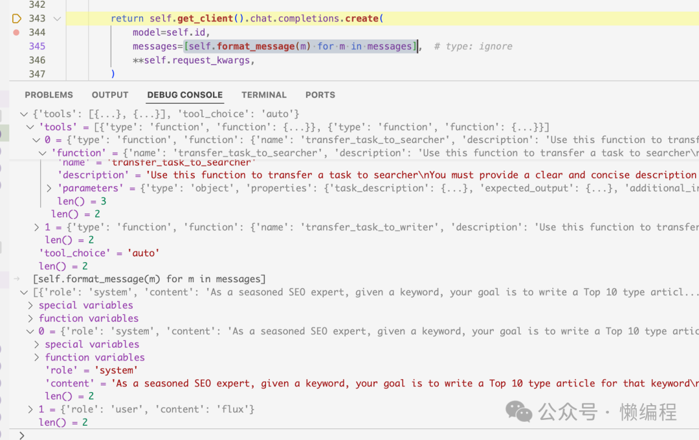Switch to the TERMINAL tab
The image size is (699, 440).
264,94
